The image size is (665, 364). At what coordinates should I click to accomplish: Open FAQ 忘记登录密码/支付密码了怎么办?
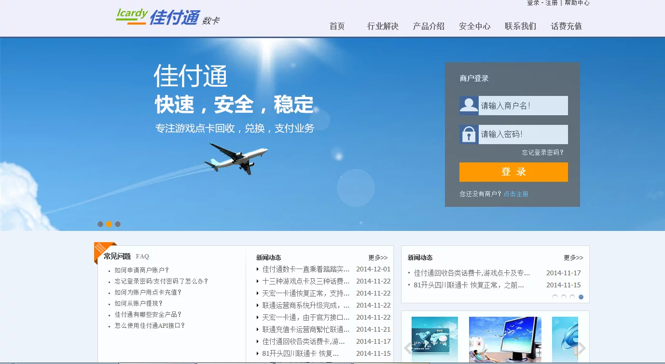[162, 281]
